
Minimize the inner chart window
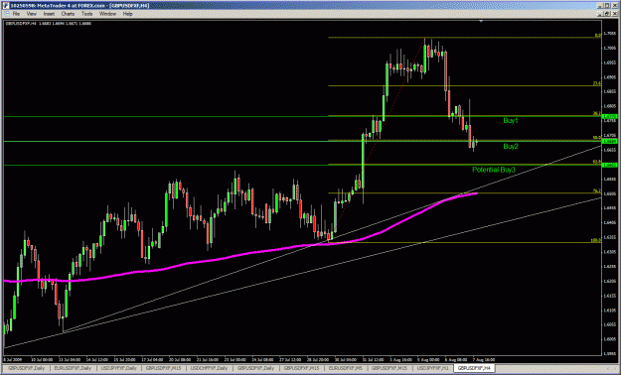click(x=600, y=14)
